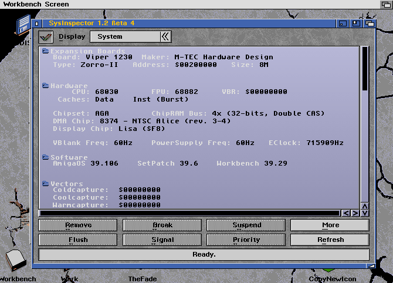Click the Viper 1230 board name

(x=109, y=57)
